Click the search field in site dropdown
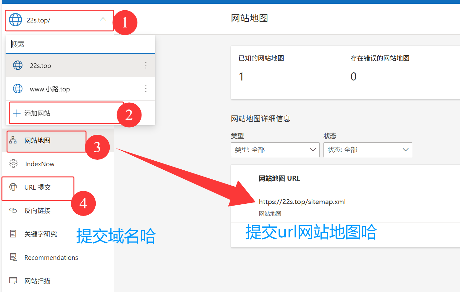The image size is (460, 292). pos(80,44)
